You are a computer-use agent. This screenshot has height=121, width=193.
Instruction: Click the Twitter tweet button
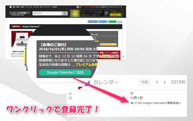coord(103,21)
